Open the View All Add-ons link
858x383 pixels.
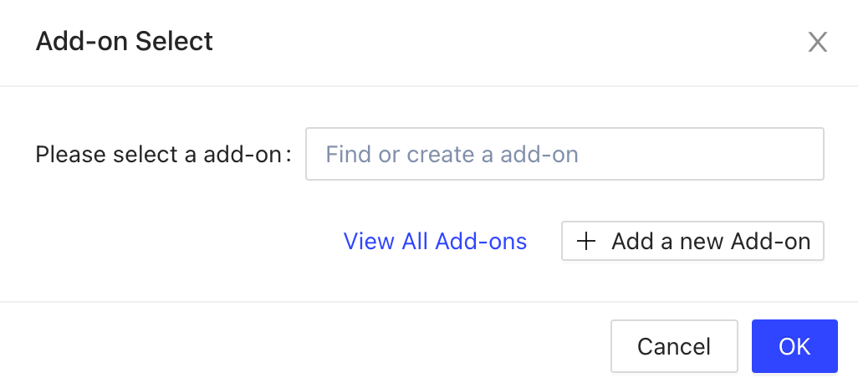point(435,242)
